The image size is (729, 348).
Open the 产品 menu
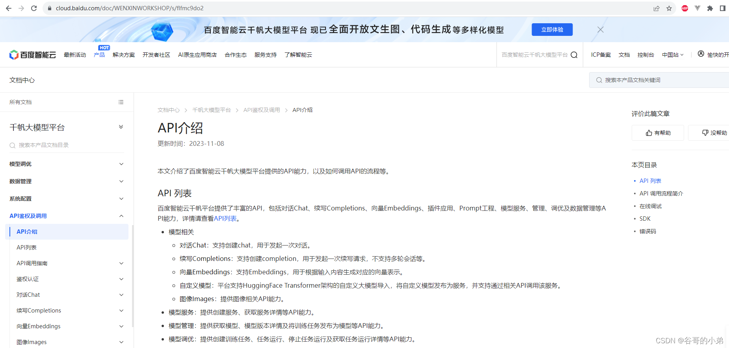click(99, 55)
